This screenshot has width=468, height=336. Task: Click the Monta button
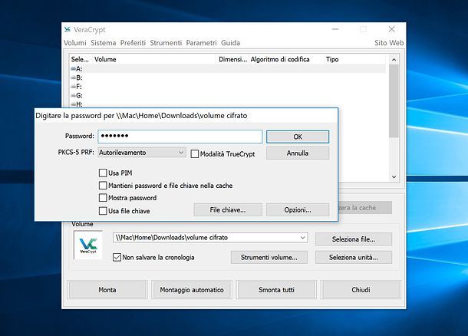(x=107, y=290)
